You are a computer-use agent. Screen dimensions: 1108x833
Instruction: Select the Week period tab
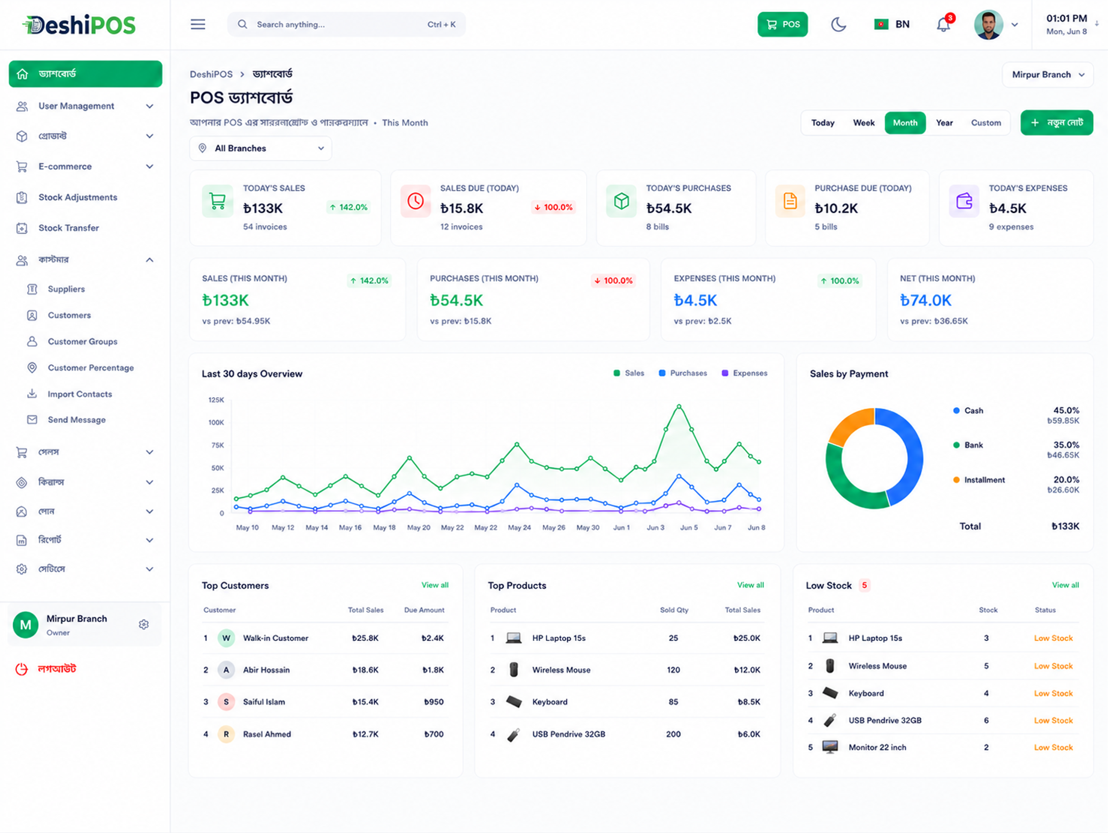coord(864,123)
